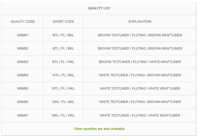Screen dimensions: 197x136
Task: Click NRM01 row explanation text
Action: coord(140,35)
